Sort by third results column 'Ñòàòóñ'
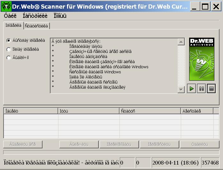This screenshot has width=223, height=170. click(150, 111)
